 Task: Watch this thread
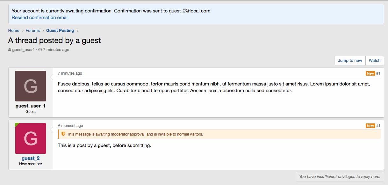[375, 61]
